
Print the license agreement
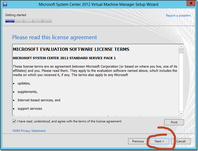click(x=174, y=122)
